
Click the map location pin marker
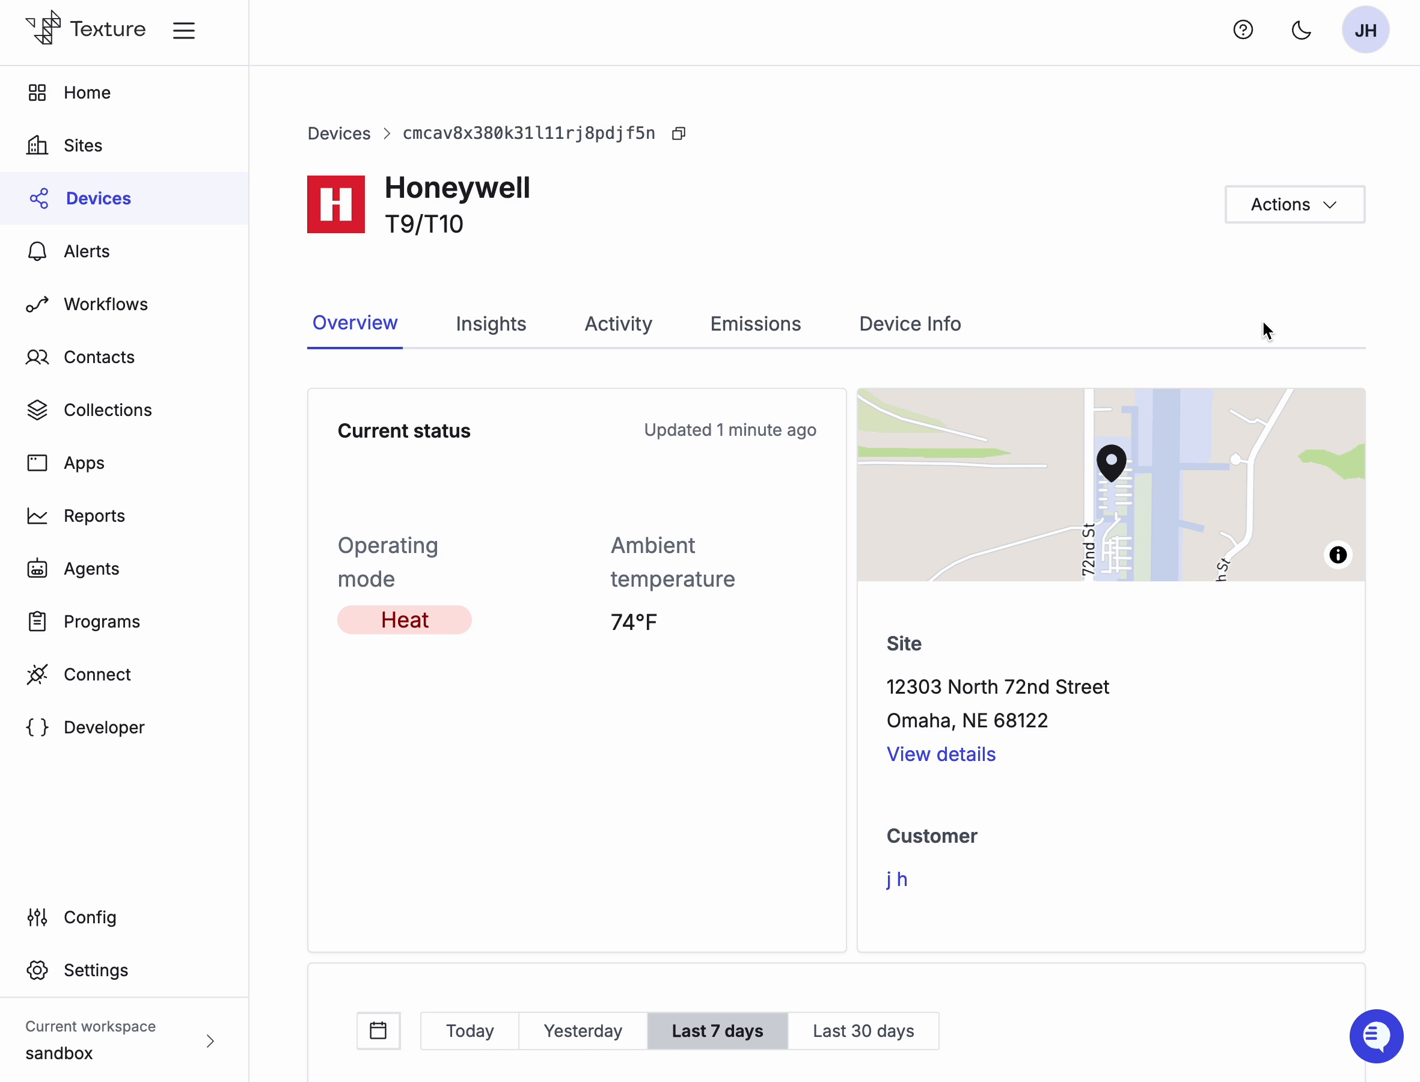pos(1111,463)
